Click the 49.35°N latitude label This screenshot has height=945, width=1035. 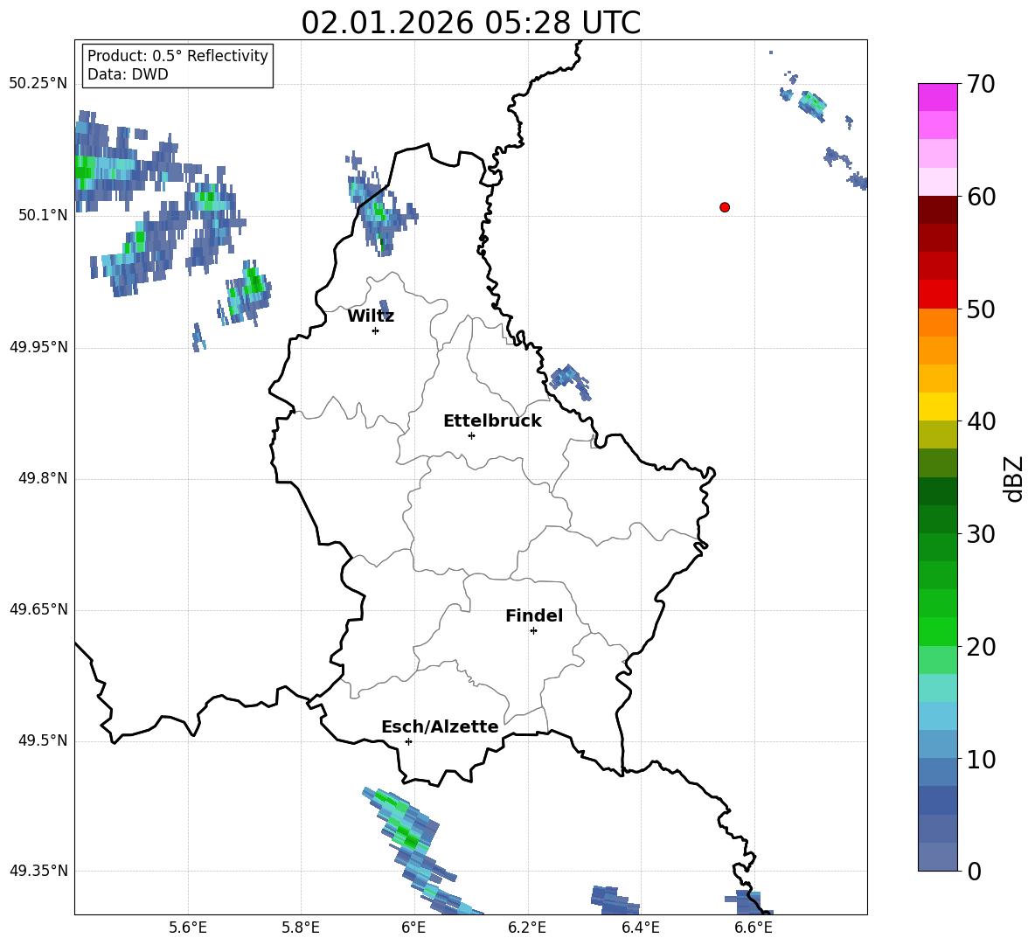38,871
